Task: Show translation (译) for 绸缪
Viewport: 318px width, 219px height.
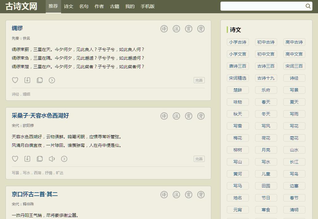Action: tap(164, 29)
